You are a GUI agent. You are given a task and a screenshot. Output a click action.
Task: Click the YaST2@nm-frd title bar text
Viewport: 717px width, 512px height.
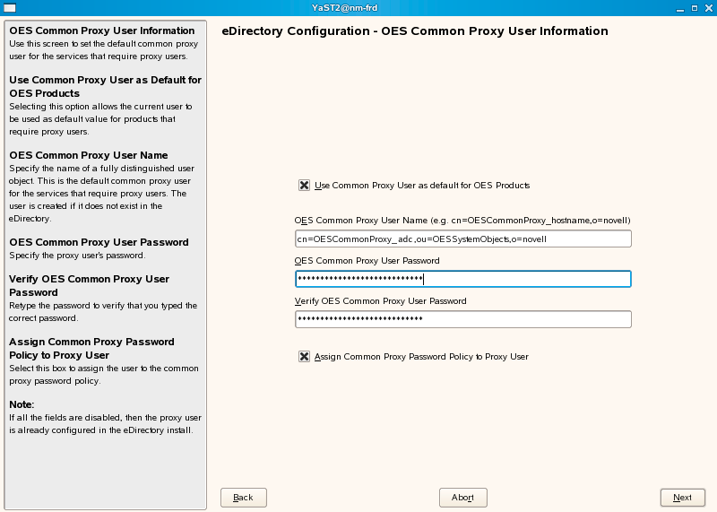point(358,8)
